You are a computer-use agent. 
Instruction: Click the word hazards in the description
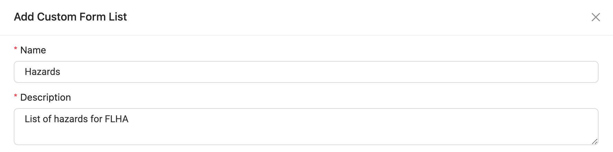point(71,119)
